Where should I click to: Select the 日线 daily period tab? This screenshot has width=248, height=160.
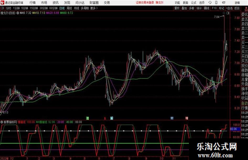click(x=62, y=8)
